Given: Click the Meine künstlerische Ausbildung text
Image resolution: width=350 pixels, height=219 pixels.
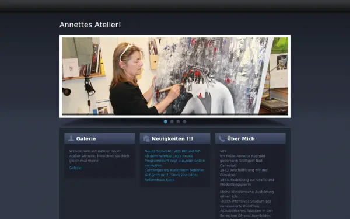Looking at the screenshot, I should pyautogui.click(x=247, y=192).
